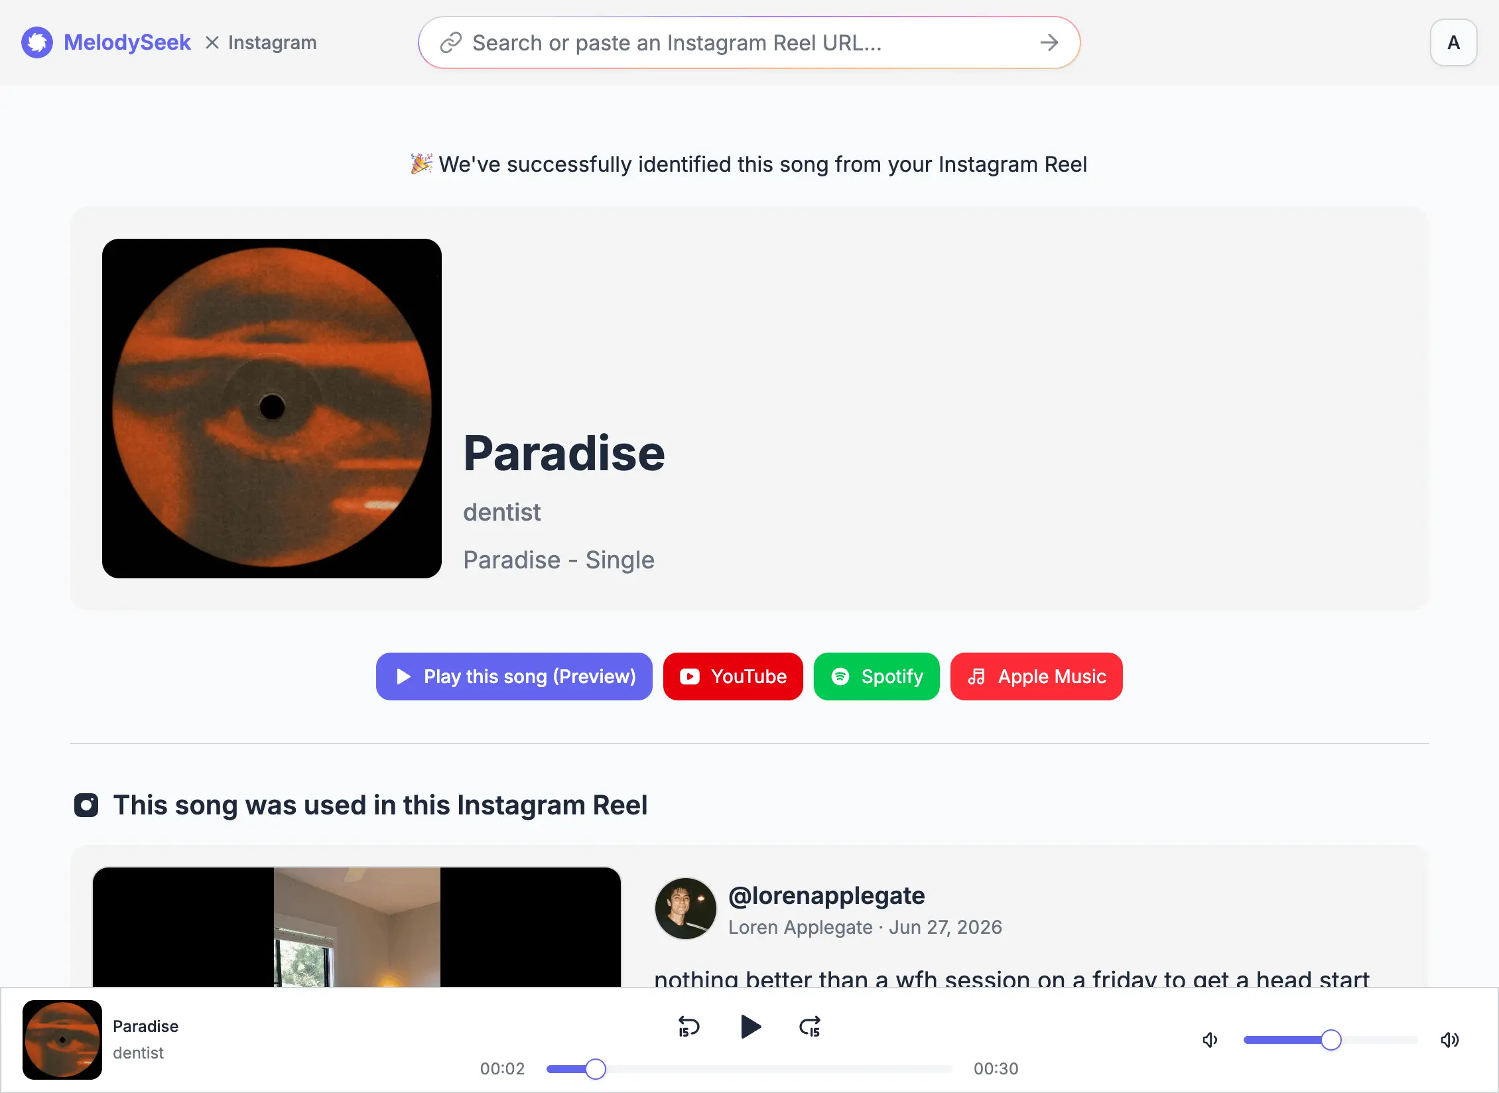The image size is (1499, 1093).
Task: Click the YouTube logo icon on button
Action: coord(690,676)
